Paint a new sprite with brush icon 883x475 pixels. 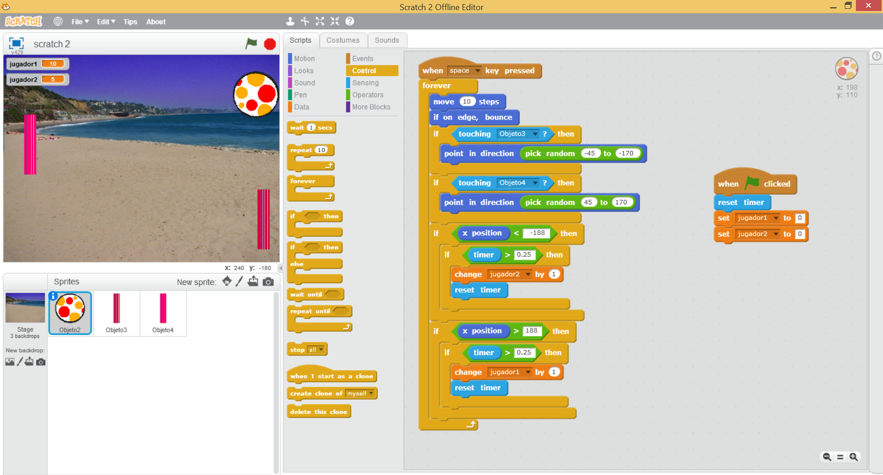239,282
